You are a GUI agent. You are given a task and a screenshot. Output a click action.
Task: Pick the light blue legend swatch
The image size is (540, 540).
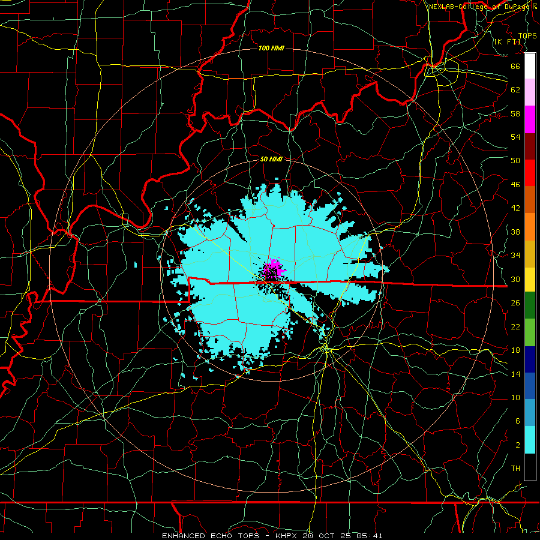coord(530,413)
